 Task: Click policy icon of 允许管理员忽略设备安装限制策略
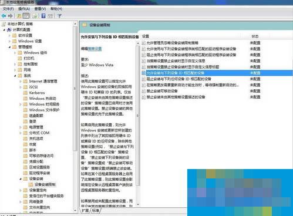[x=144, y=43]
